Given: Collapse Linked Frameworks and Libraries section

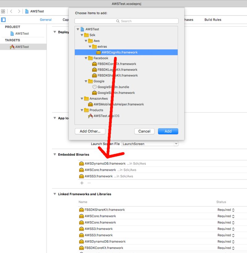Looking at the screenshot, I should pos(55,194).
